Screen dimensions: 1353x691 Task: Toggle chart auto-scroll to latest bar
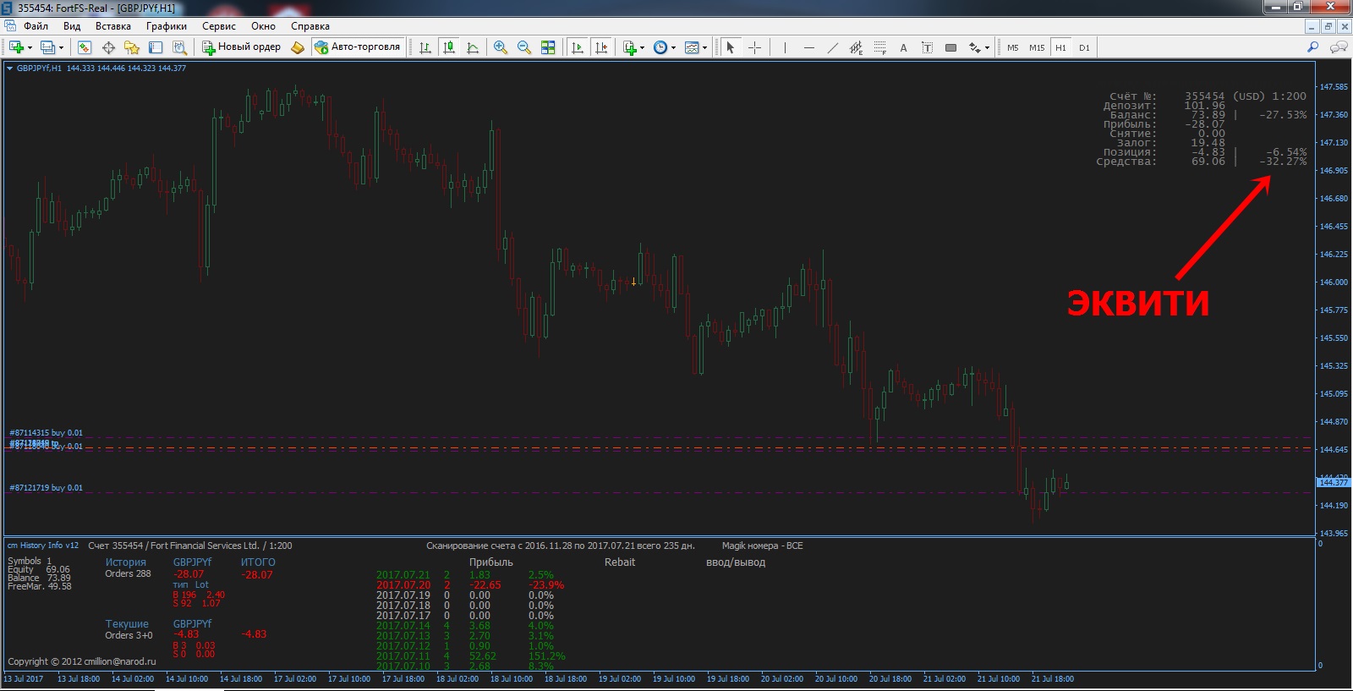[x=578, y=47]
